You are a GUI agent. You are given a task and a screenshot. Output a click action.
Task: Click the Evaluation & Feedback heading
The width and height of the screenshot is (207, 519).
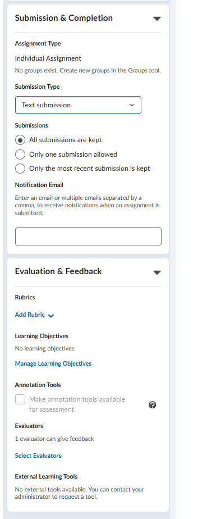58,271
